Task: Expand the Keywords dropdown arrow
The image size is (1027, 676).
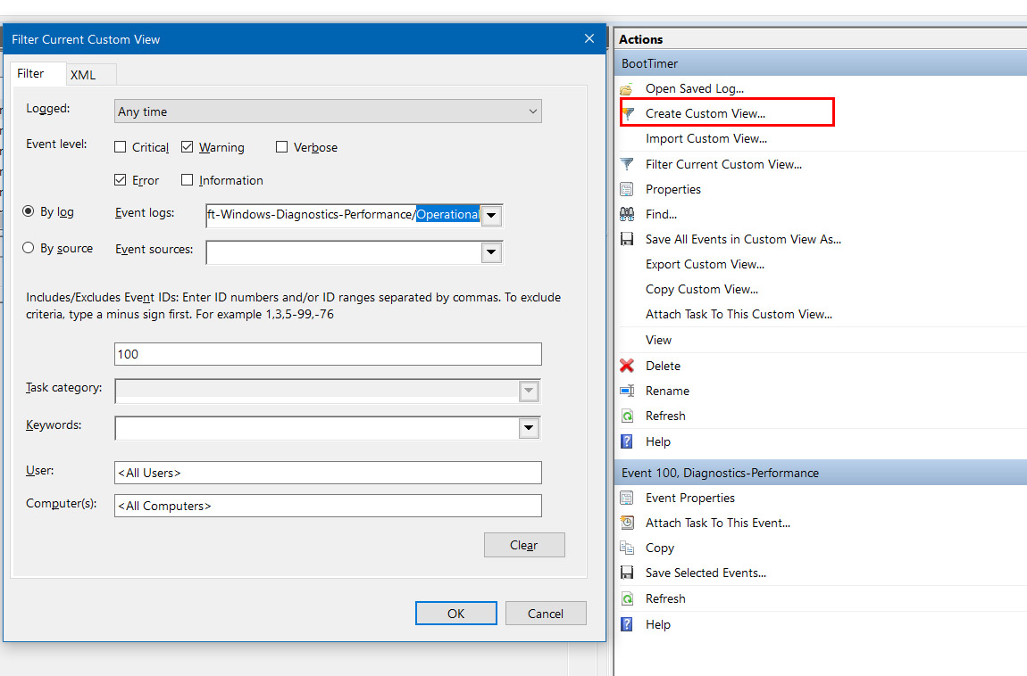Action: pos(529,429)
